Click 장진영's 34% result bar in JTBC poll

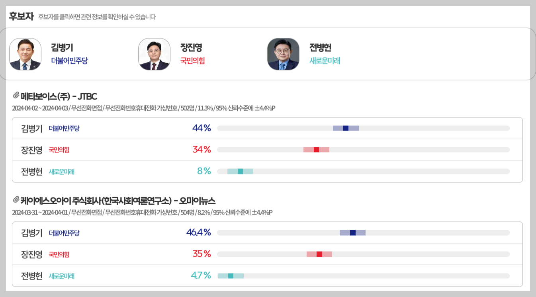pos(317,149)
